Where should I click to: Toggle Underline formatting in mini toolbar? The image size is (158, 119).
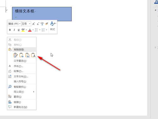[x=19, y=30]
